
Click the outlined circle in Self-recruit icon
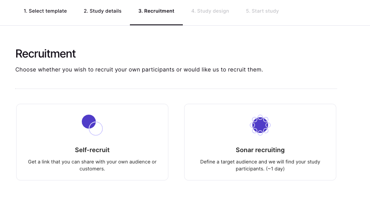coord(97,129)
